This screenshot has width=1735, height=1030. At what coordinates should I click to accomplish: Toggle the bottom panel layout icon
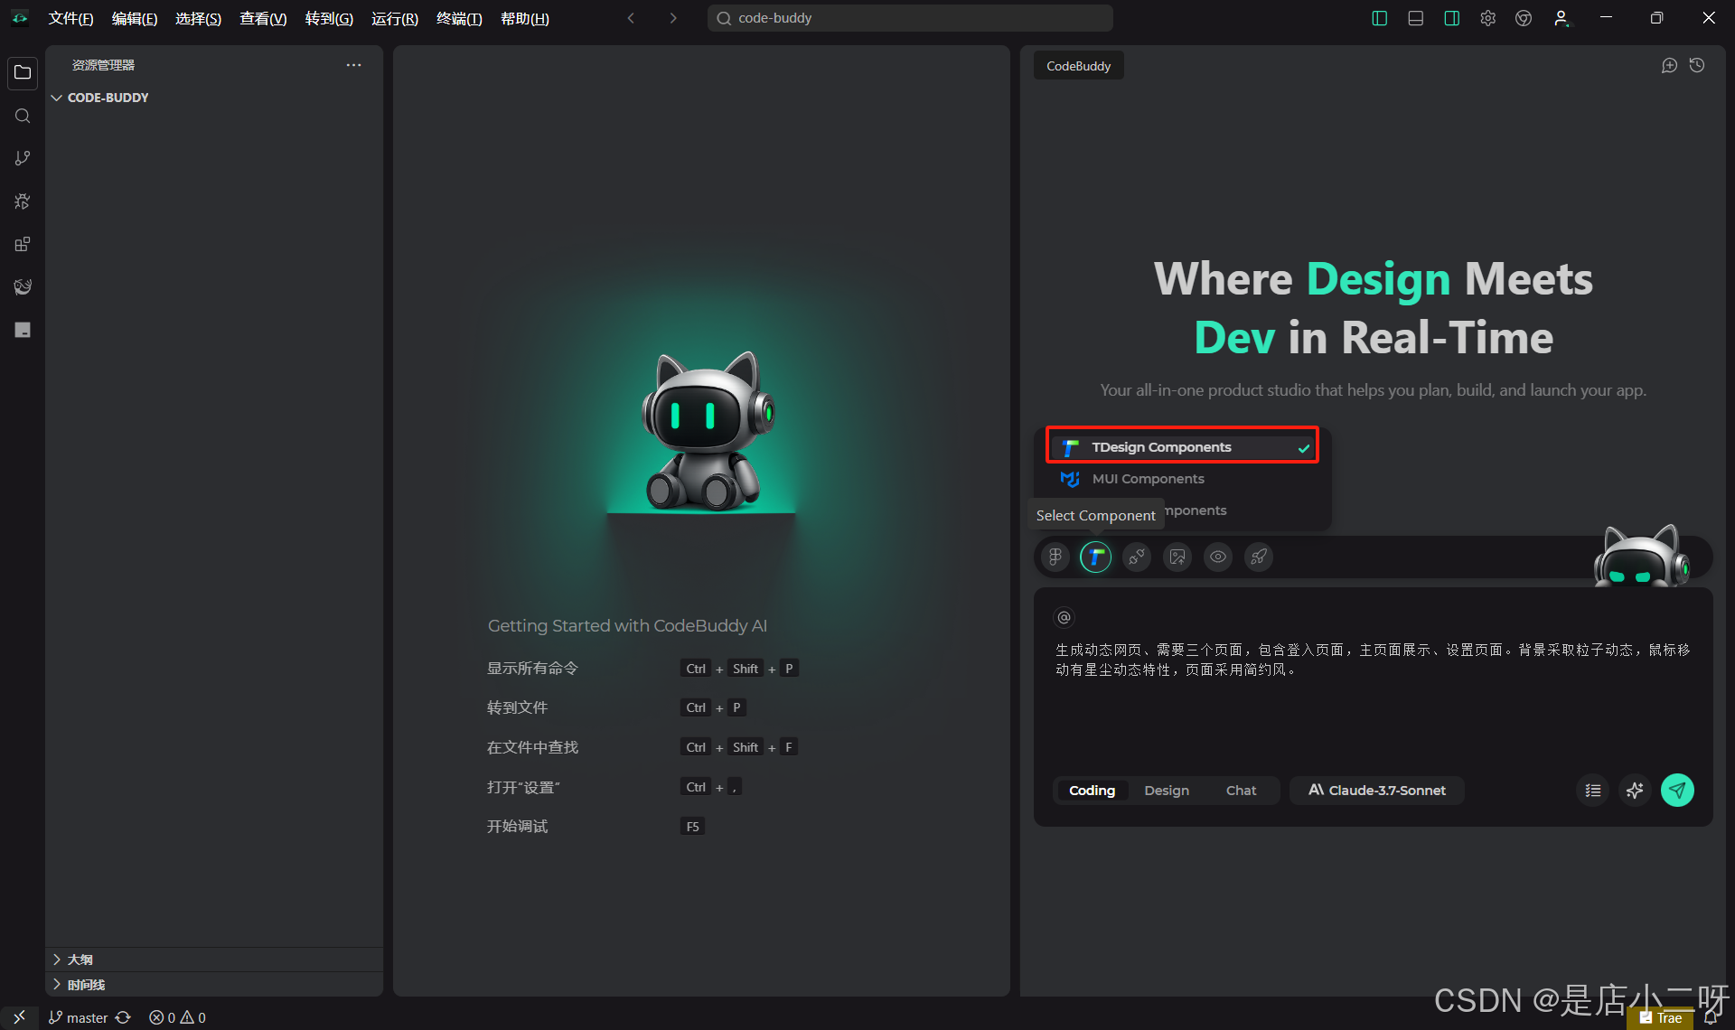(x=1416, y=18)
